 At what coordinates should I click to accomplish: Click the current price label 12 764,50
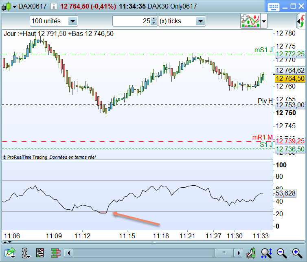pyautogui.click(x=290, y=78)
